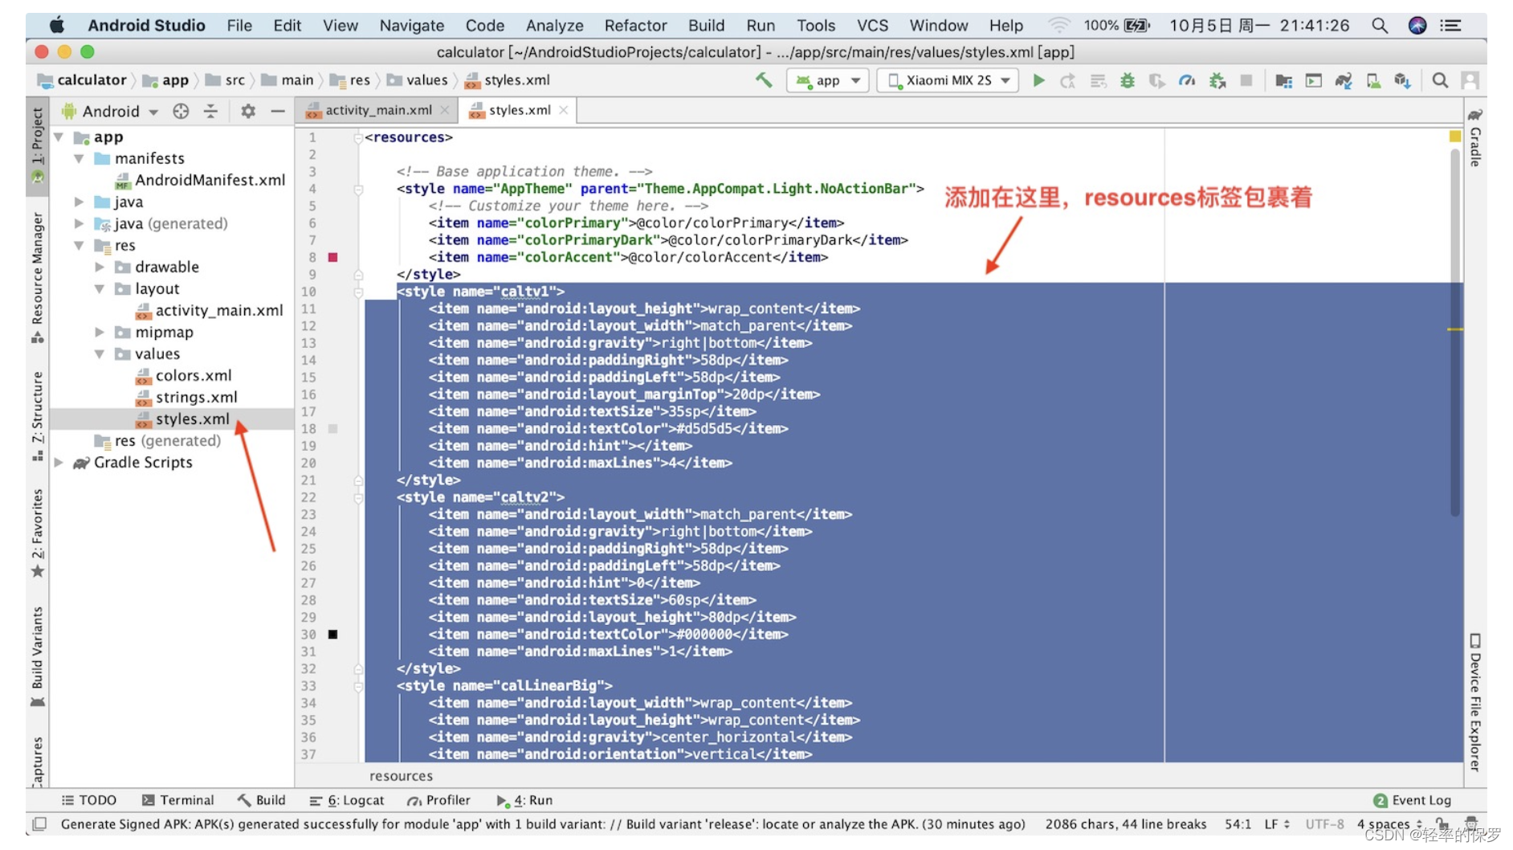This screenshot has height=850, width=1513.
Task: Run the app with green play button
Action: [1038, 80]
